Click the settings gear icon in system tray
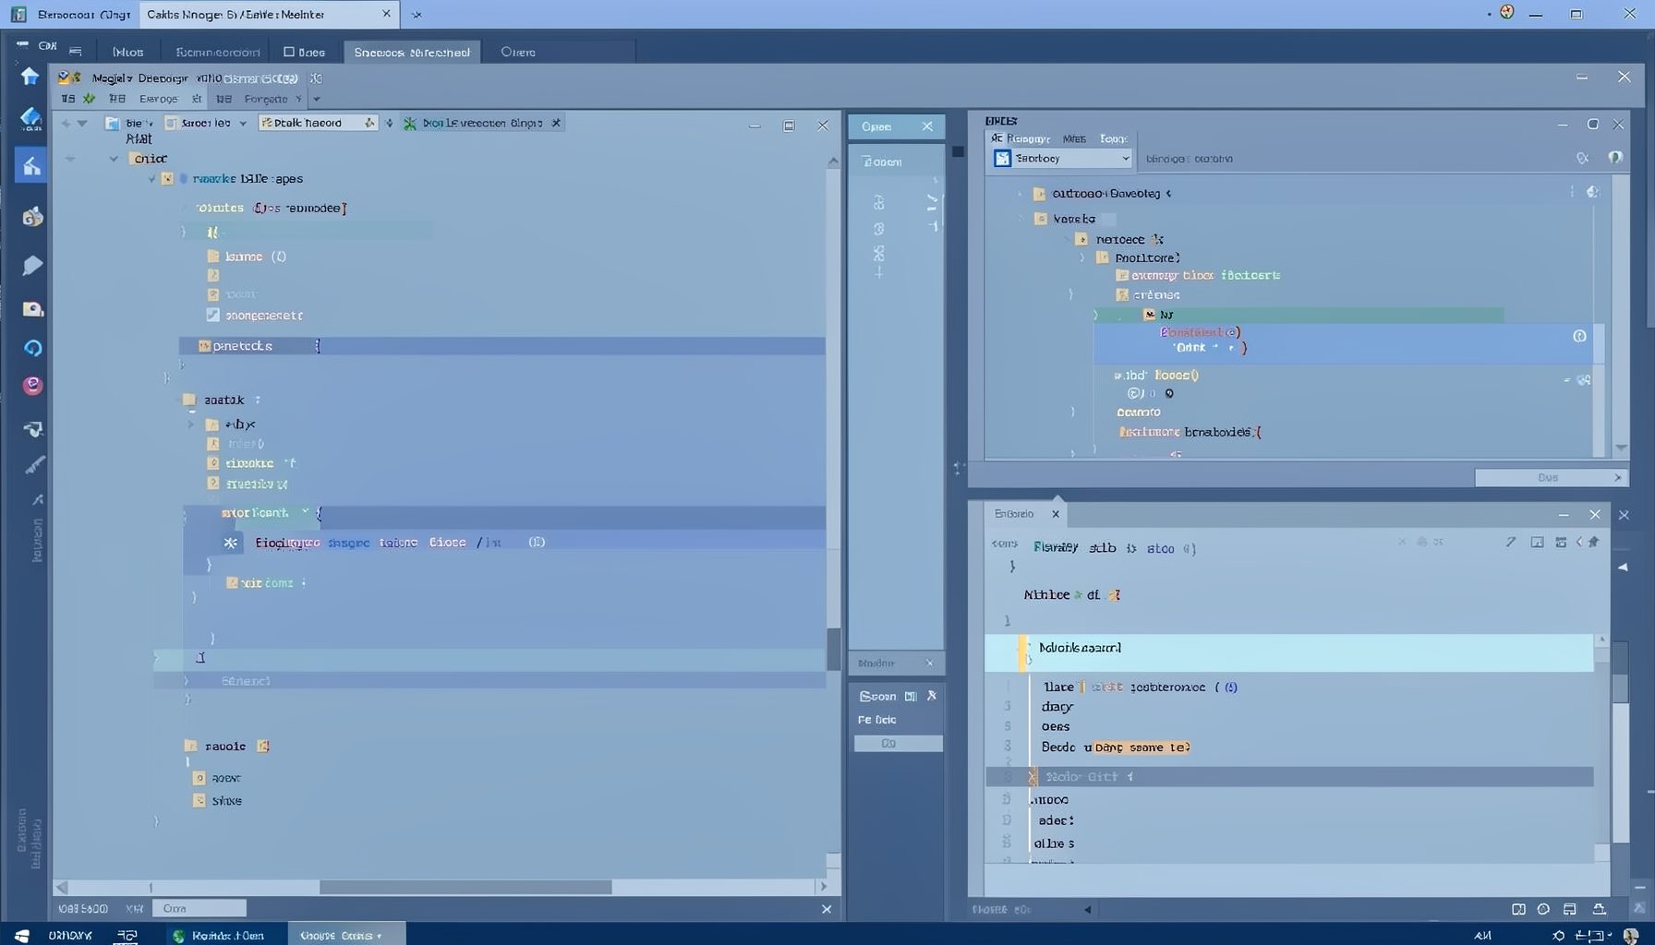 tap(1558, 935)
